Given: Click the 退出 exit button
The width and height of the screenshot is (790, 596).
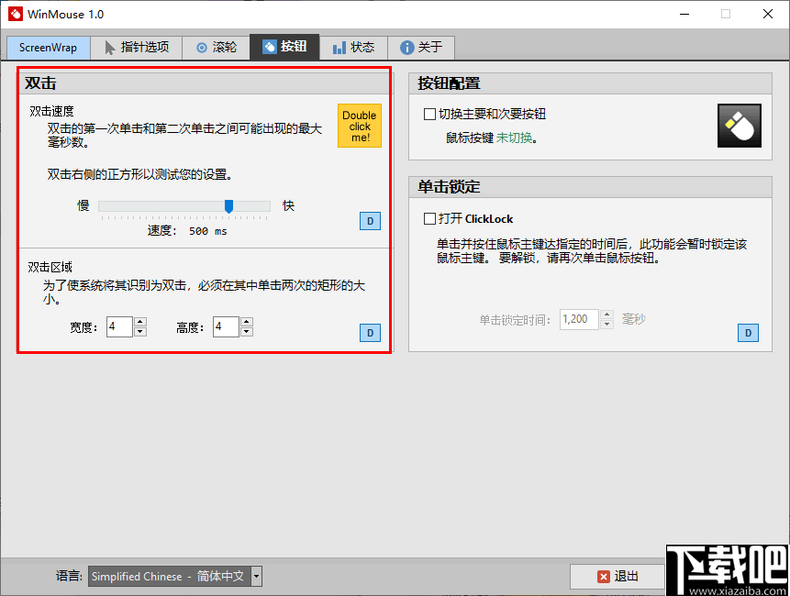Looking at the screenshot, I should (618, 576).
